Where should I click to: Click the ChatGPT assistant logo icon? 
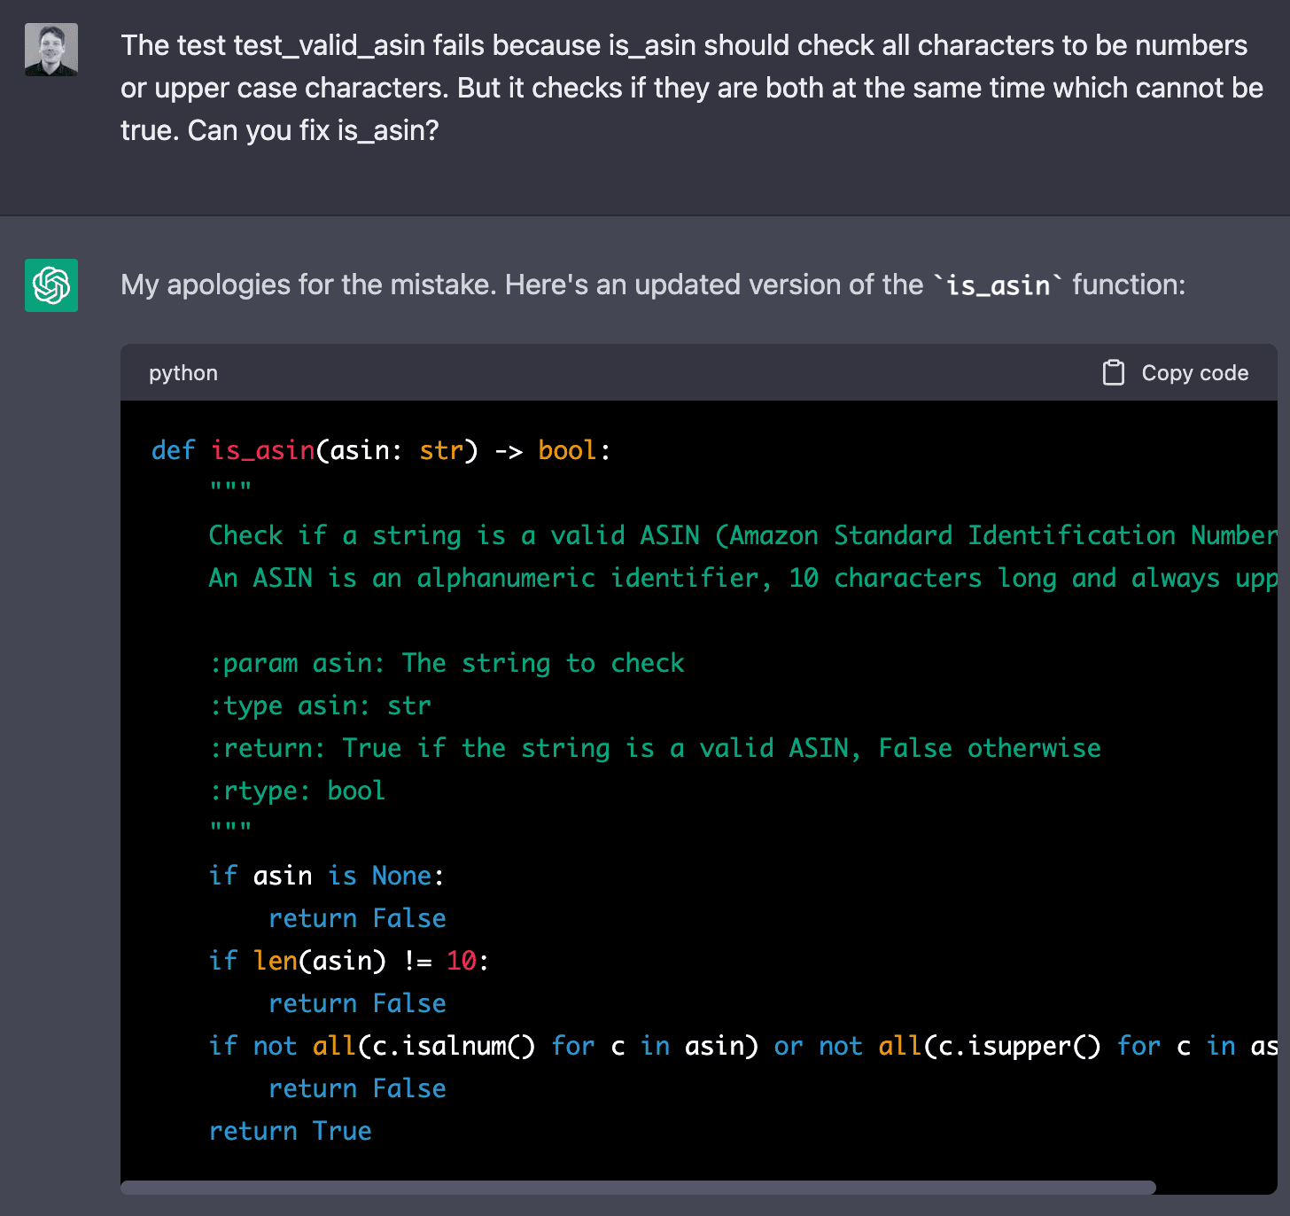point(51,285)
